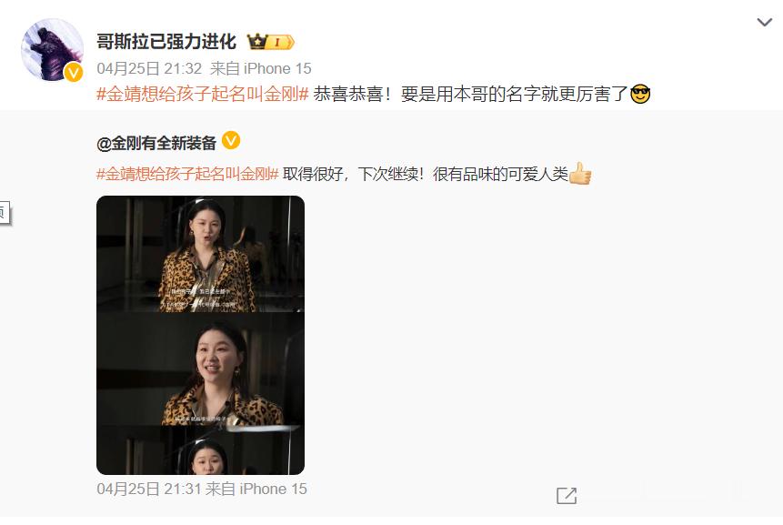The height and width of the screenshot is (525, 783).
Task: Expand the post options chevron menu
Action: (765, 22)
